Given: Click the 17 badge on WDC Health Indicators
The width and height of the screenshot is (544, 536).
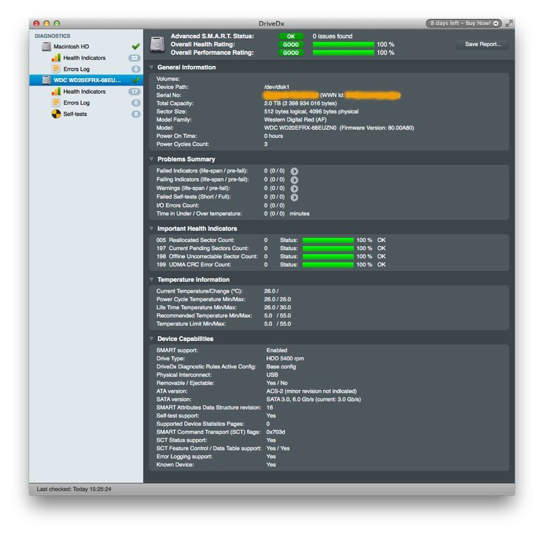Looking at the screenshot, I should [134, 92].
